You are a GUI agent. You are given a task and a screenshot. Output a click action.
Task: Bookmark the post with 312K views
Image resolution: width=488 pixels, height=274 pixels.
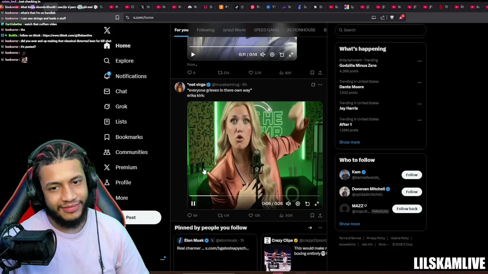tap(312, 215)
